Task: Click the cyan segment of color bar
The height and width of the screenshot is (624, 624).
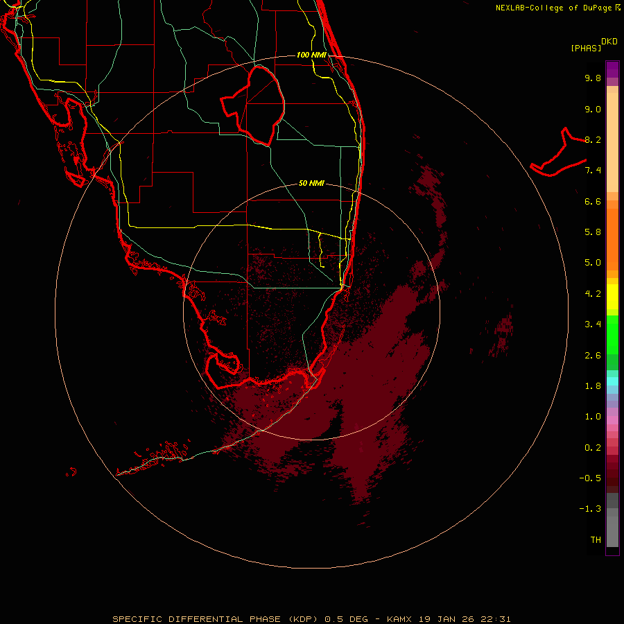Action: pos(612,381)
